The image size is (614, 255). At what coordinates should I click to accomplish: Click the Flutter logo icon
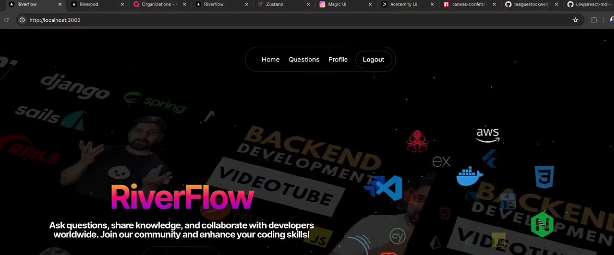[x=489, y=159]
